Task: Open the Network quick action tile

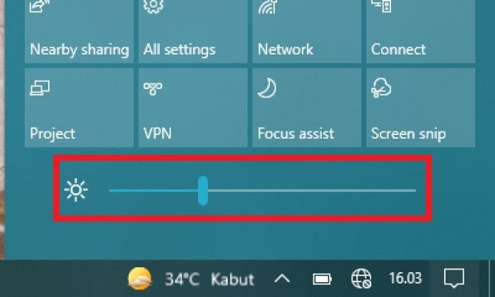Action: point(306,31)
